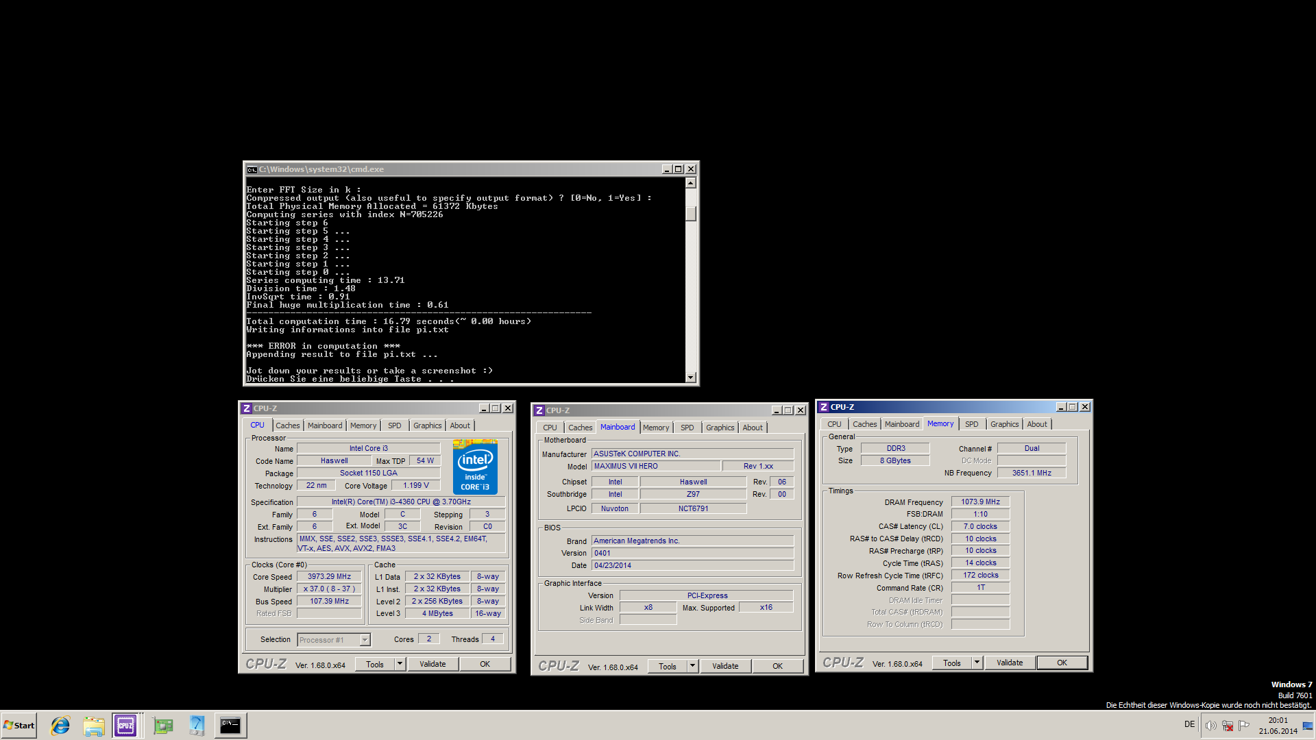Open Caches tab in the Memory window
This screenshot has width=1316, height=740.
(865, 424)
